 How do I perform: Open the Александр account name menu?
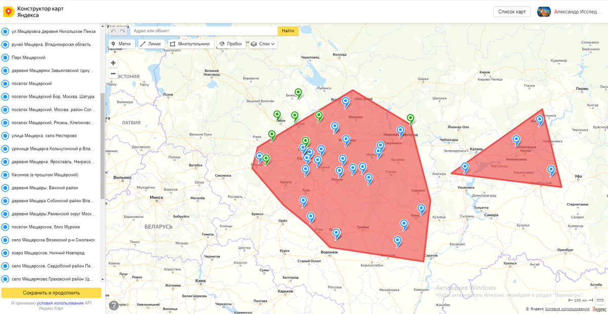pos(578,12)
